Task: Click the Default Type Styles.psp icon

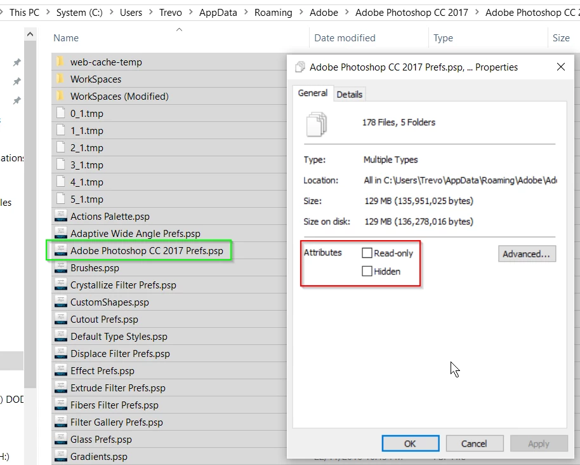Action: tap(61, 336)
